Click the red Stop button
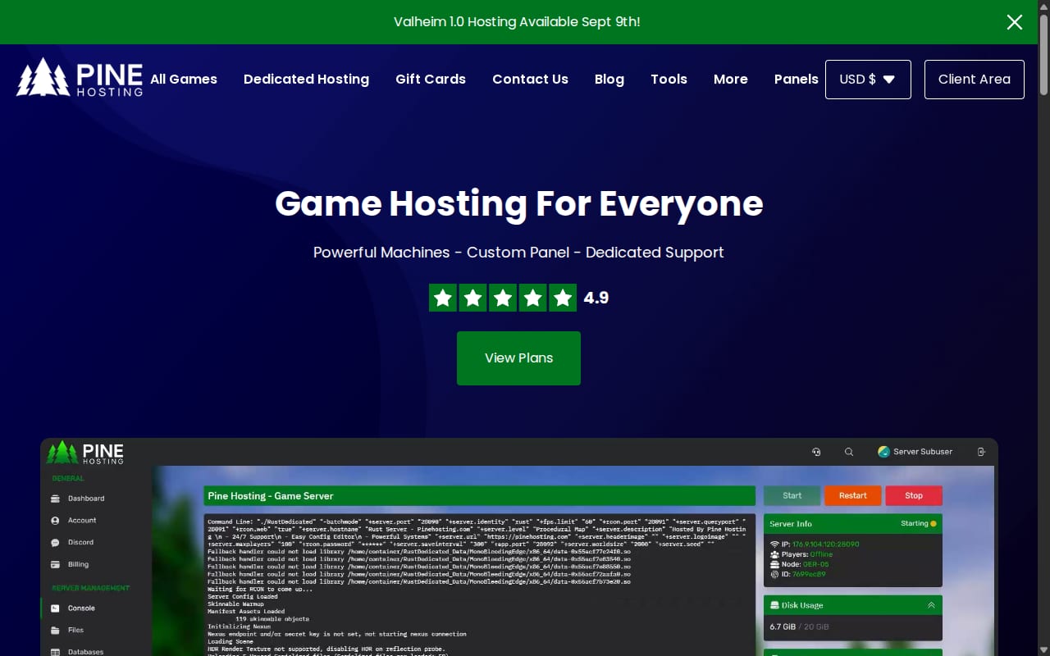Image resolution: width=1050 pixels, height=656 pixels. (x=914, y=496)
